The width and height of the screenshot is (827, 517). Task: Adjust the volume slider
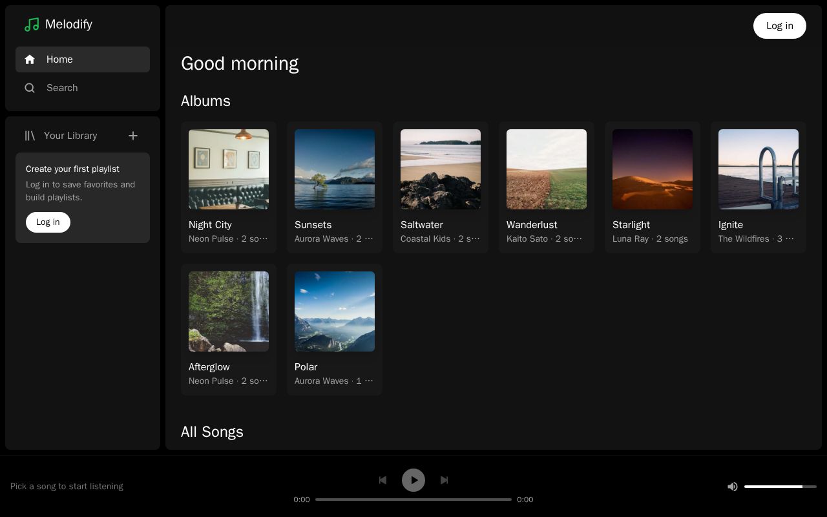[x=780, y=487]
